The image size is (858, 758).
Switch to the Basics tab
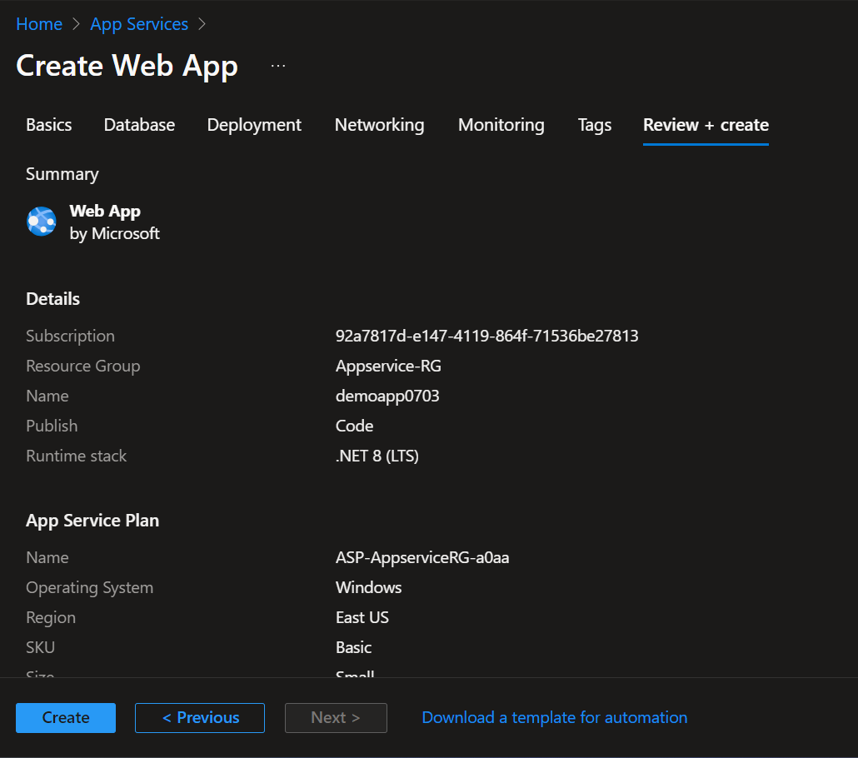(48, 125)
